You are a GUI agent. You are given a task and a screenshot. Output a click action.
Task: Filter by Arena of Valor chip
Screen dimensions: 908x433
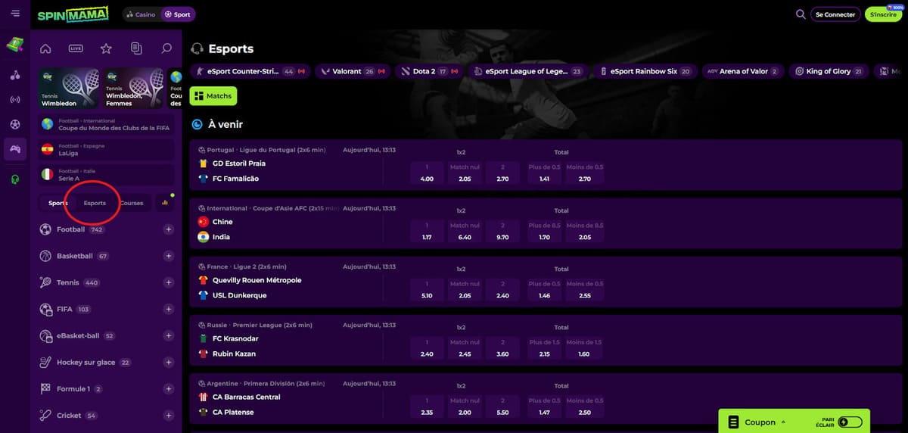click(742, 71)
